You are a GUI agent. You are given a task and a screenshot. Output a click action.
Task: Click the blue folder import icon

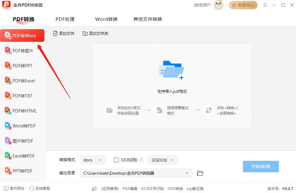pyautogui.click(x=172, y=70)
